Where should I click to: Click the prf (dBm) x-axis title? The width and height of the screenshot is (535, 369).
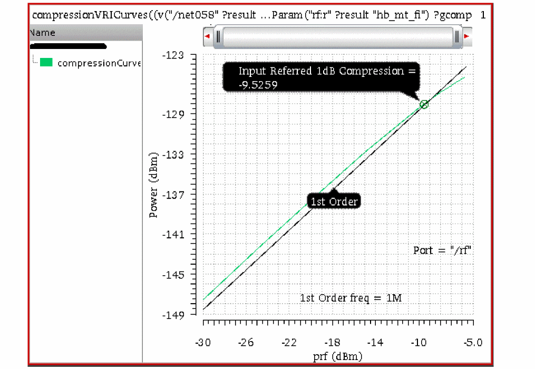pyautogui.click(x=337, y=356)
